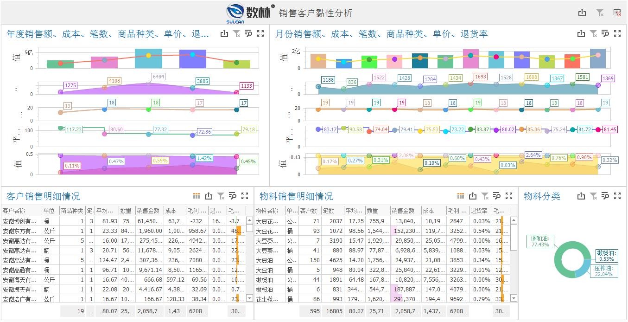628x322 pixels.
Task: Export the whole dashboard from the title bar
Action: click(x=582, y=13)
